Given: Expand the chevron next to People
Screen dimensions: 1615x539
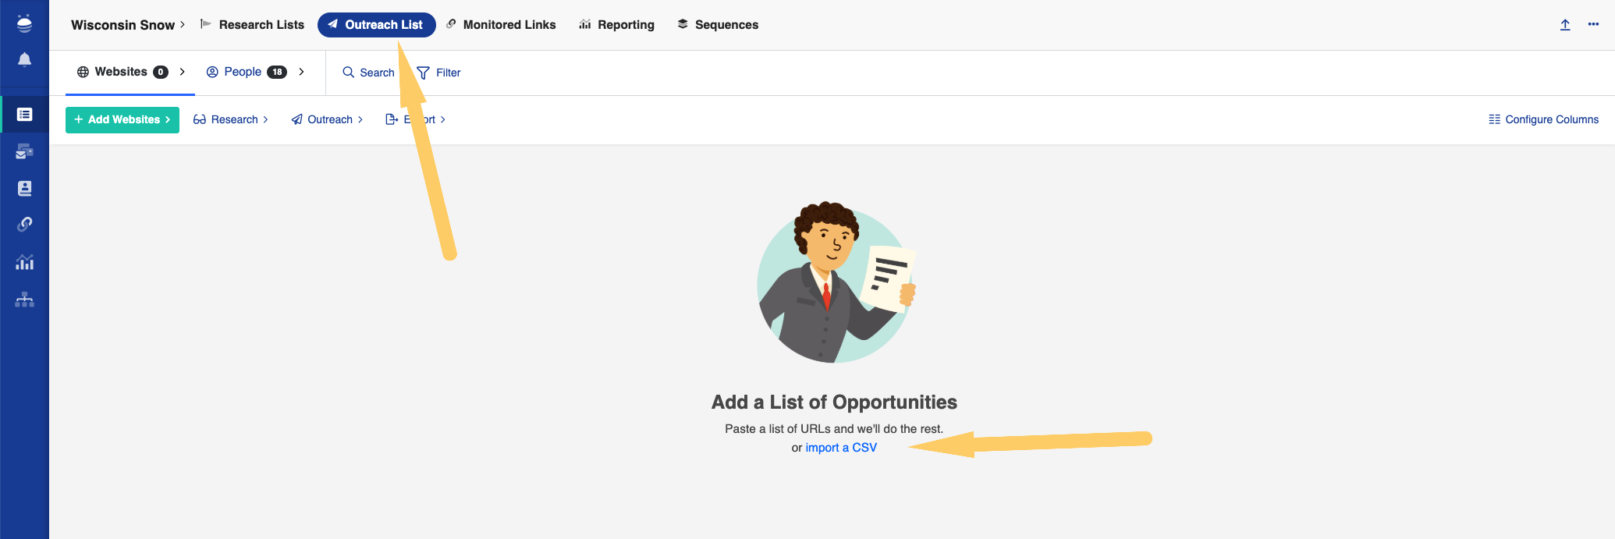Looking at the screenshot, I should (x=301, y=72).
